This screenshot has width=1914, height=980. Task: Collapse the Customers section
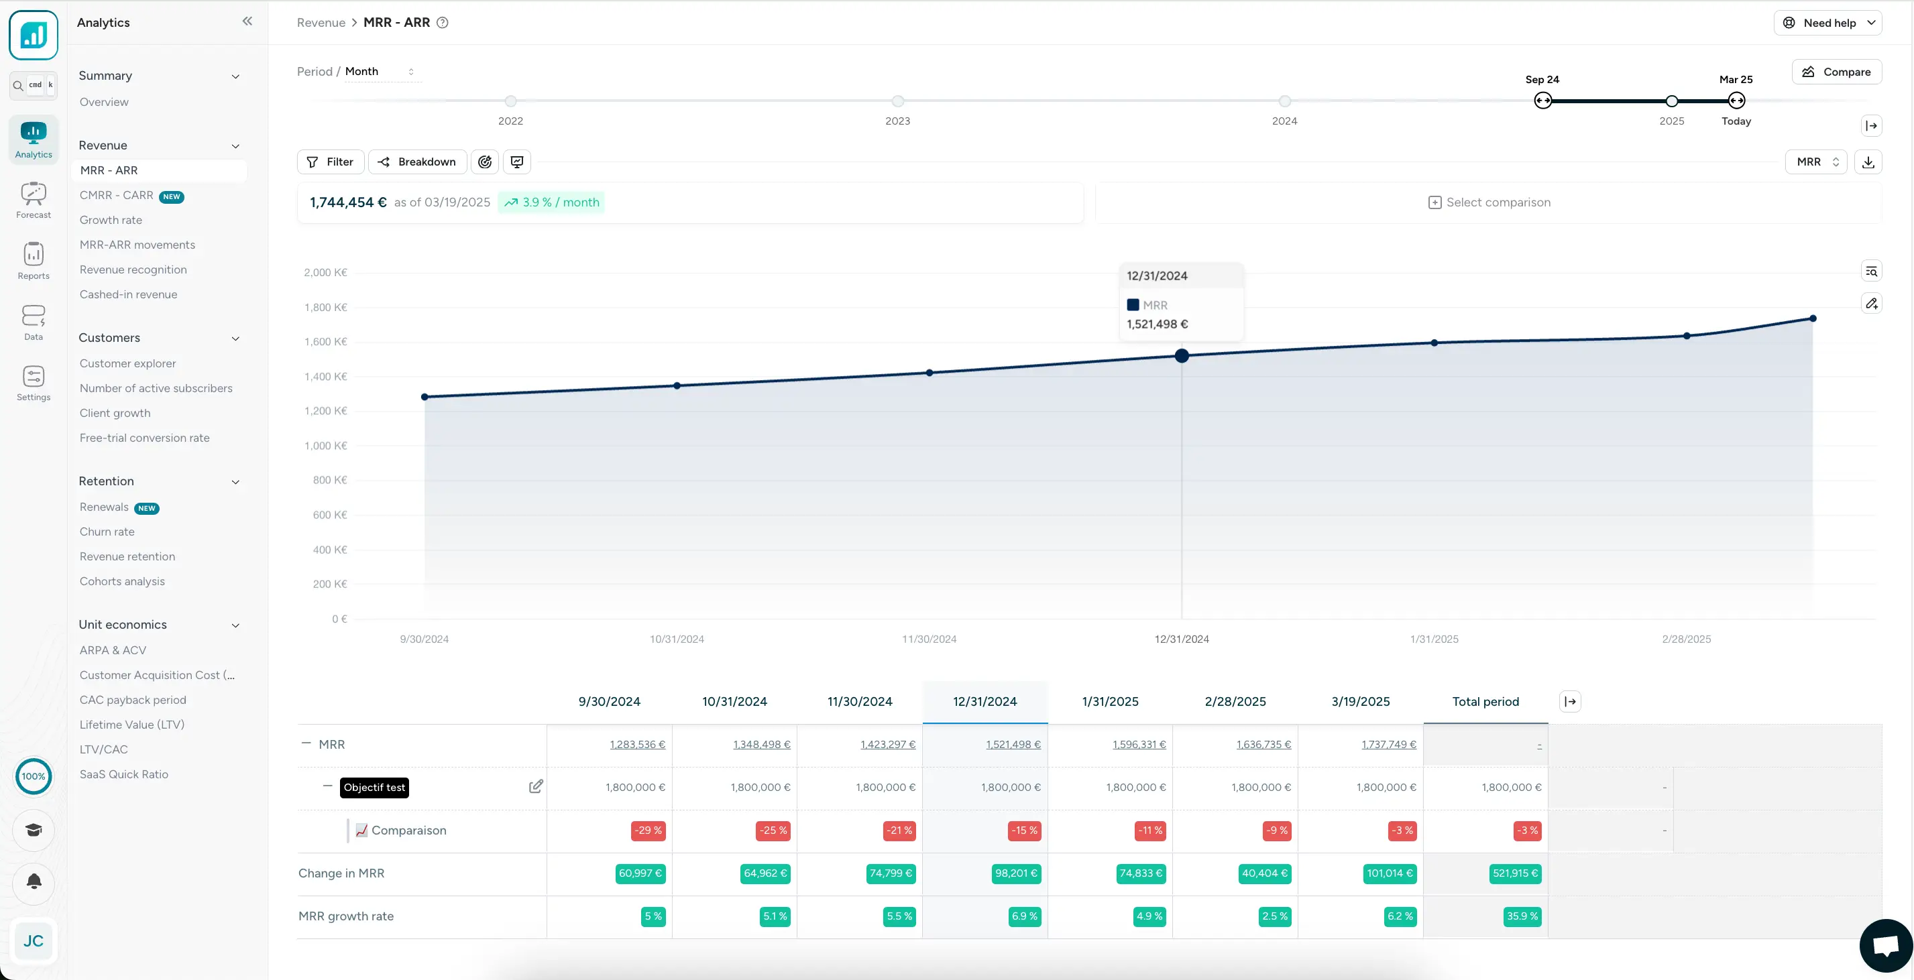(235, 339)
